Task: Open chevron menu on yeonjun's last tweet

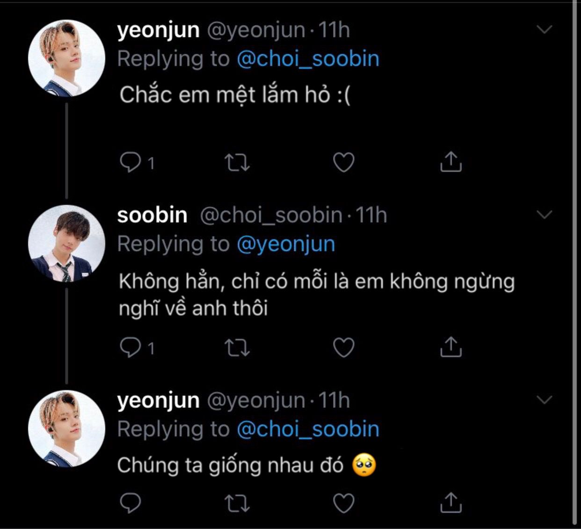Action: (545, 400)
